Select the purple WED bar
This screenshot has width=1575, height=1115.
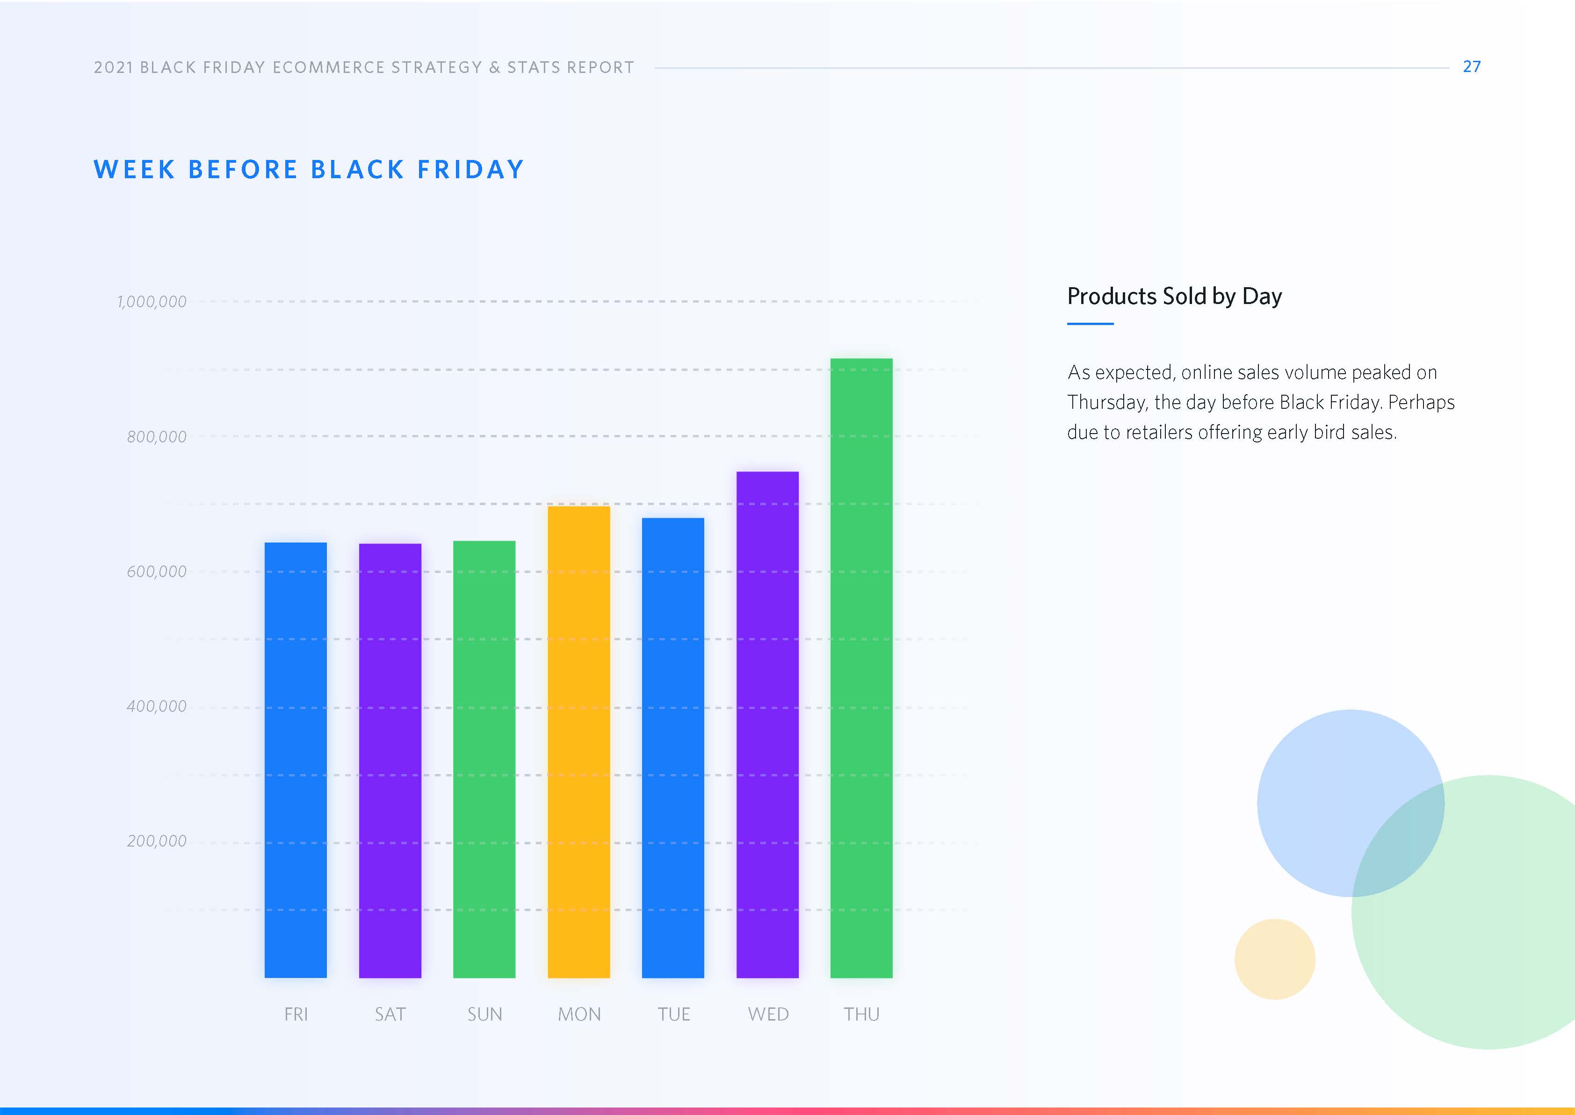pos(767,724)
